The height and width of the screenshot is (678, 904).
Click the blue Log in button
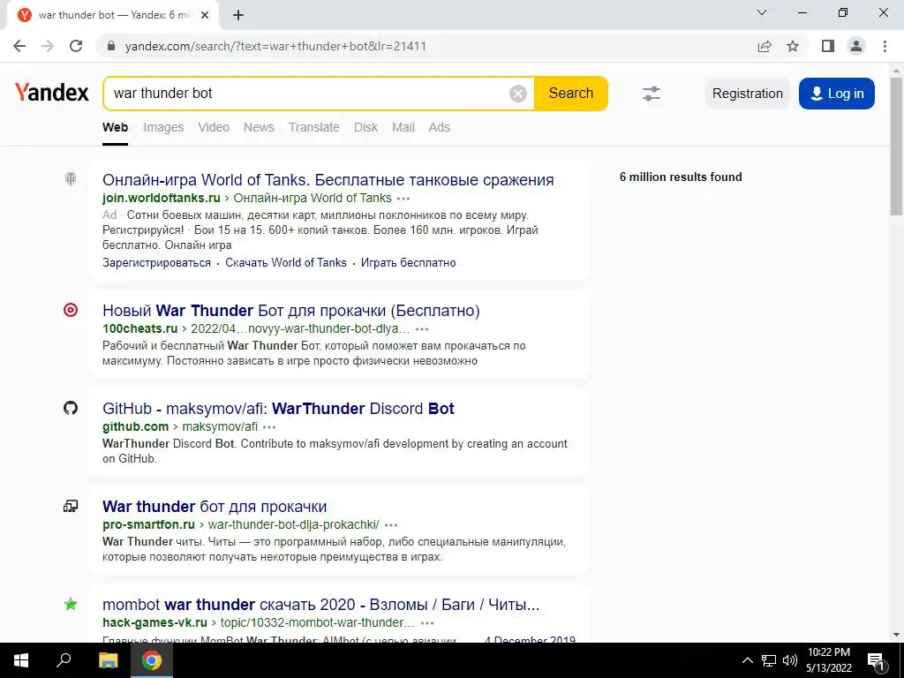837,94
